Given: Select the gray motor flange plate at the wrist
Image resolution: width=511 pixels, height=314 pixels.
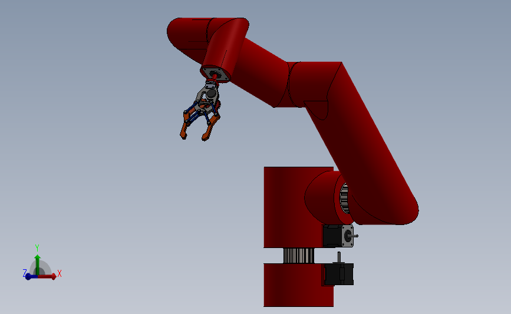Looking at the screenshot, I should [215, 75].
